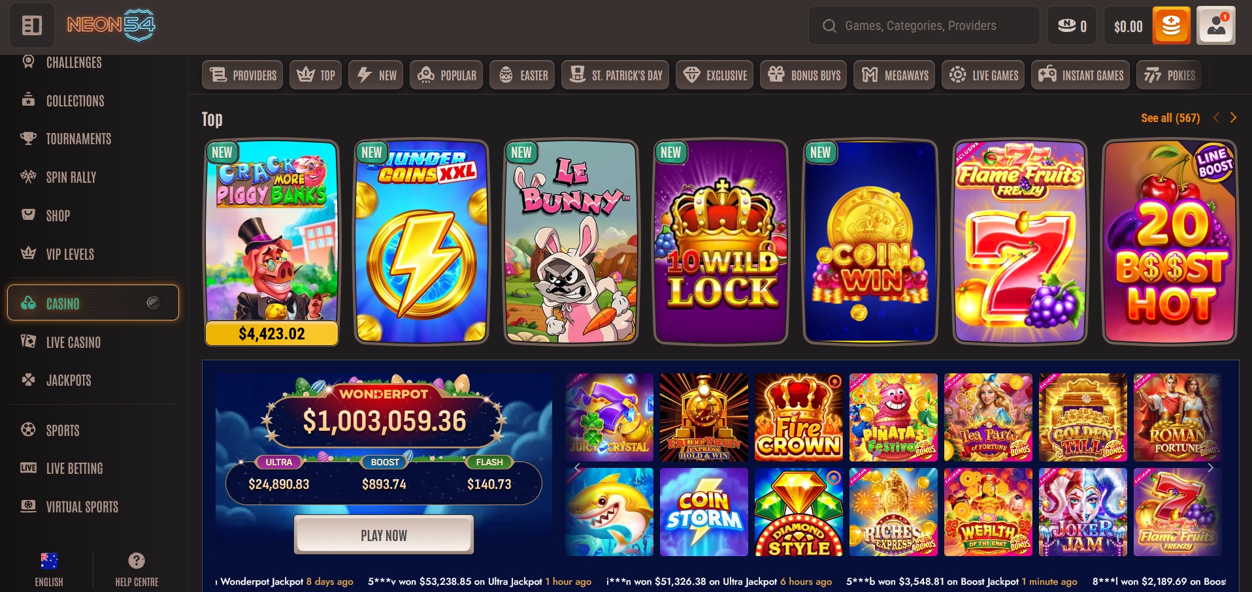Open the Le Bunny game thumbnail
The image size is (1252, 592).
coord(571,241)
